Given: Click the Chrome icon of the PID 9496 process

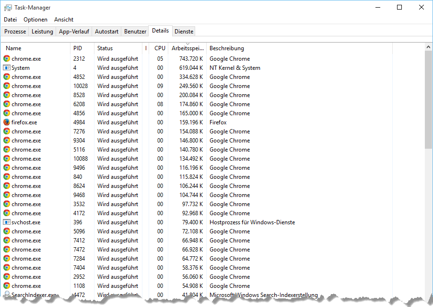Looking at the screenshot, I should click(7, 167).
